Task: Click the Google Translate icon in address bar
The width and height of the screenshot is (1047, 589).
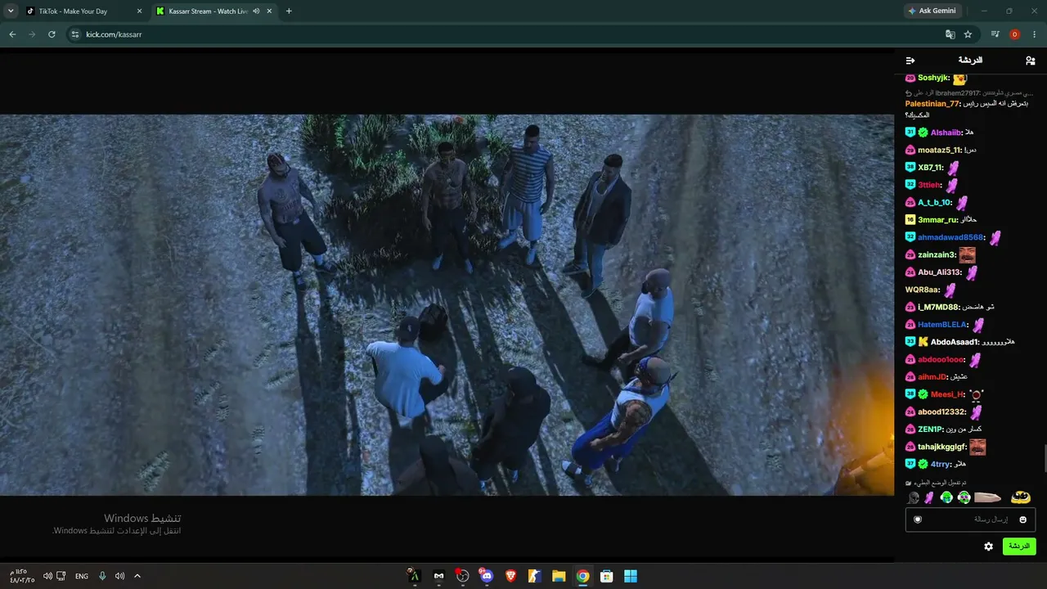Action: point(950,34)
